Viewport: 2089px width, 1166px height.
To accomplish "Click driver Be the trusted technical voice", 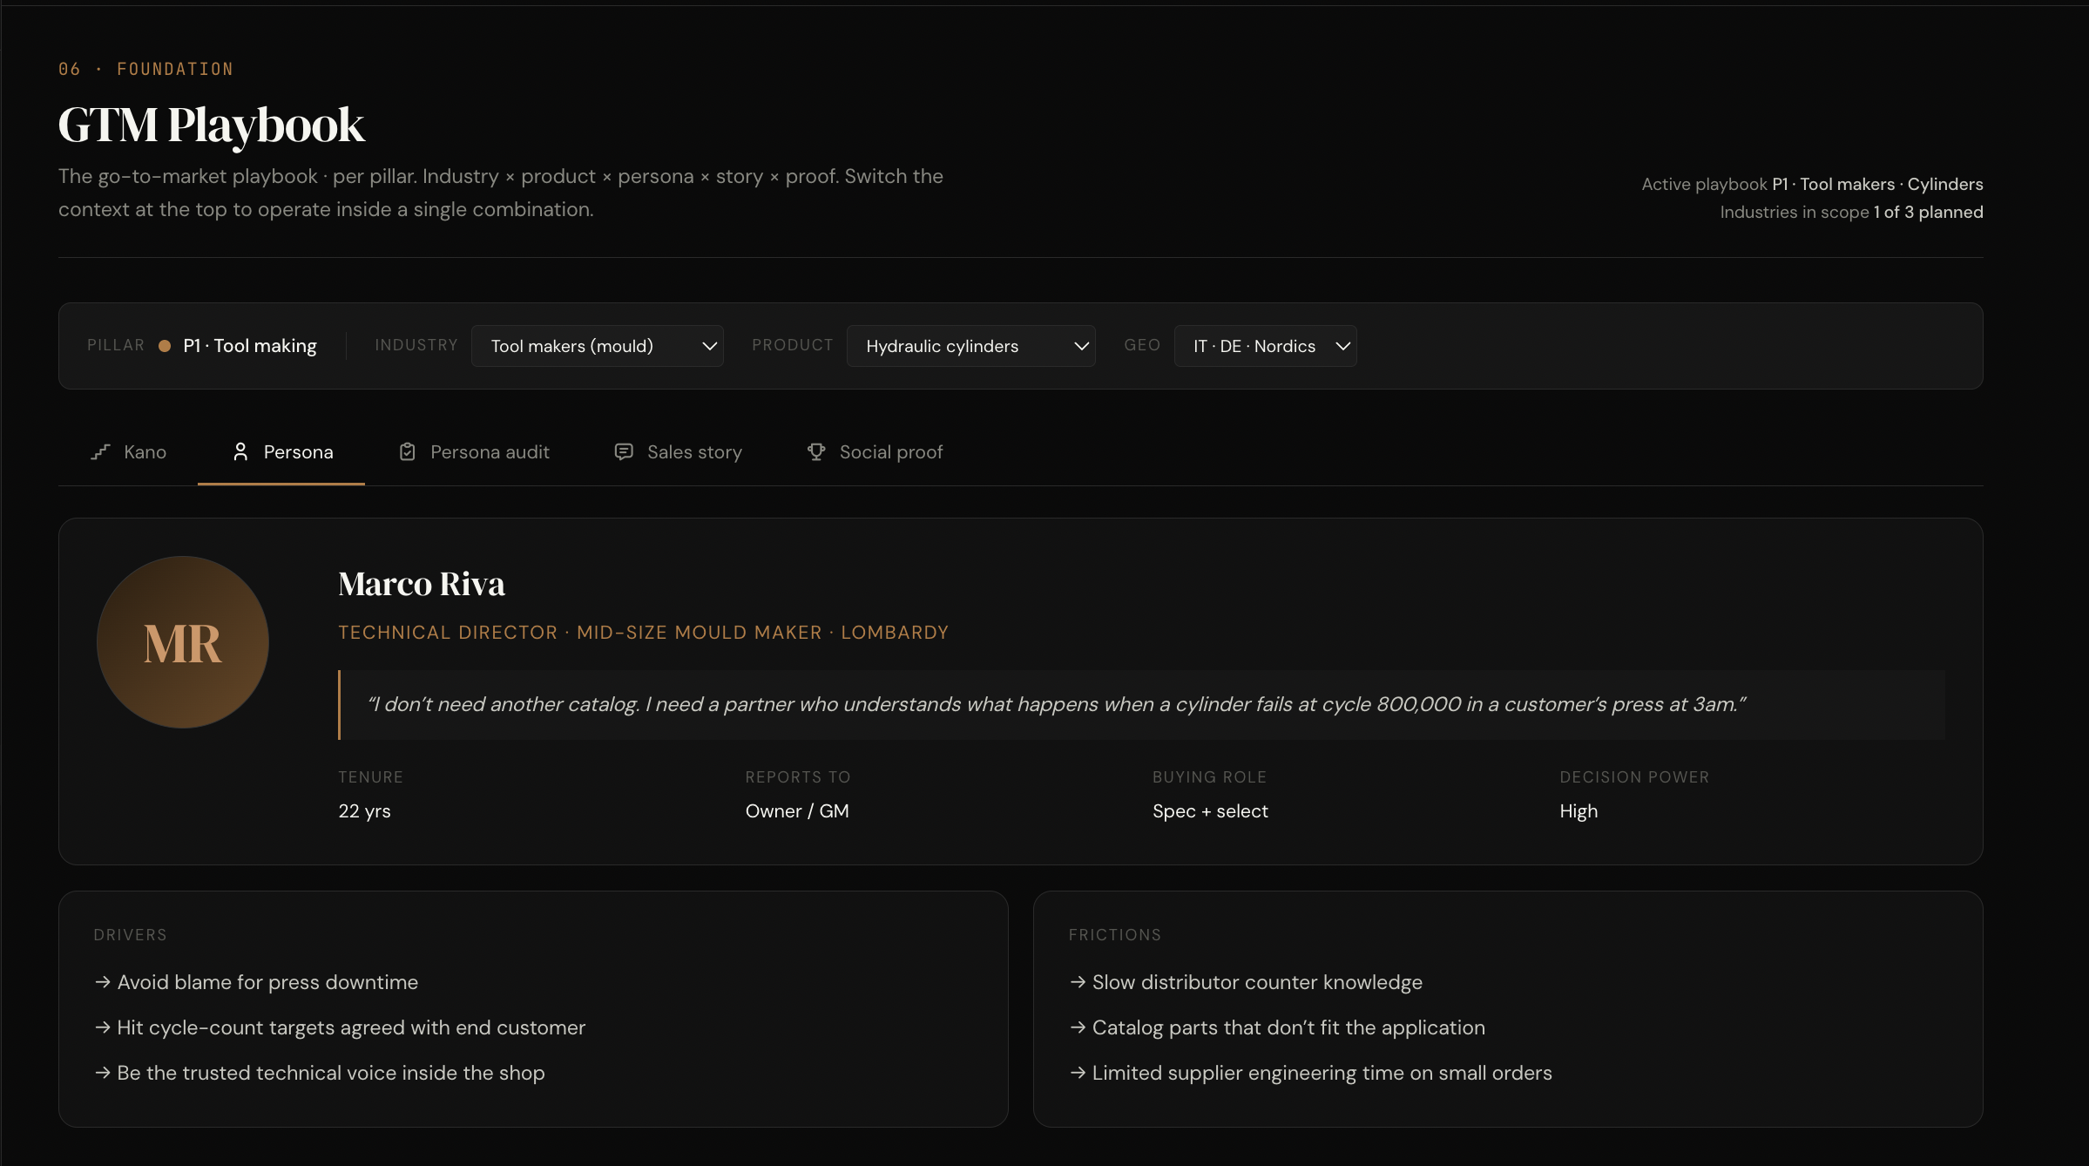I will [320, 1073].
